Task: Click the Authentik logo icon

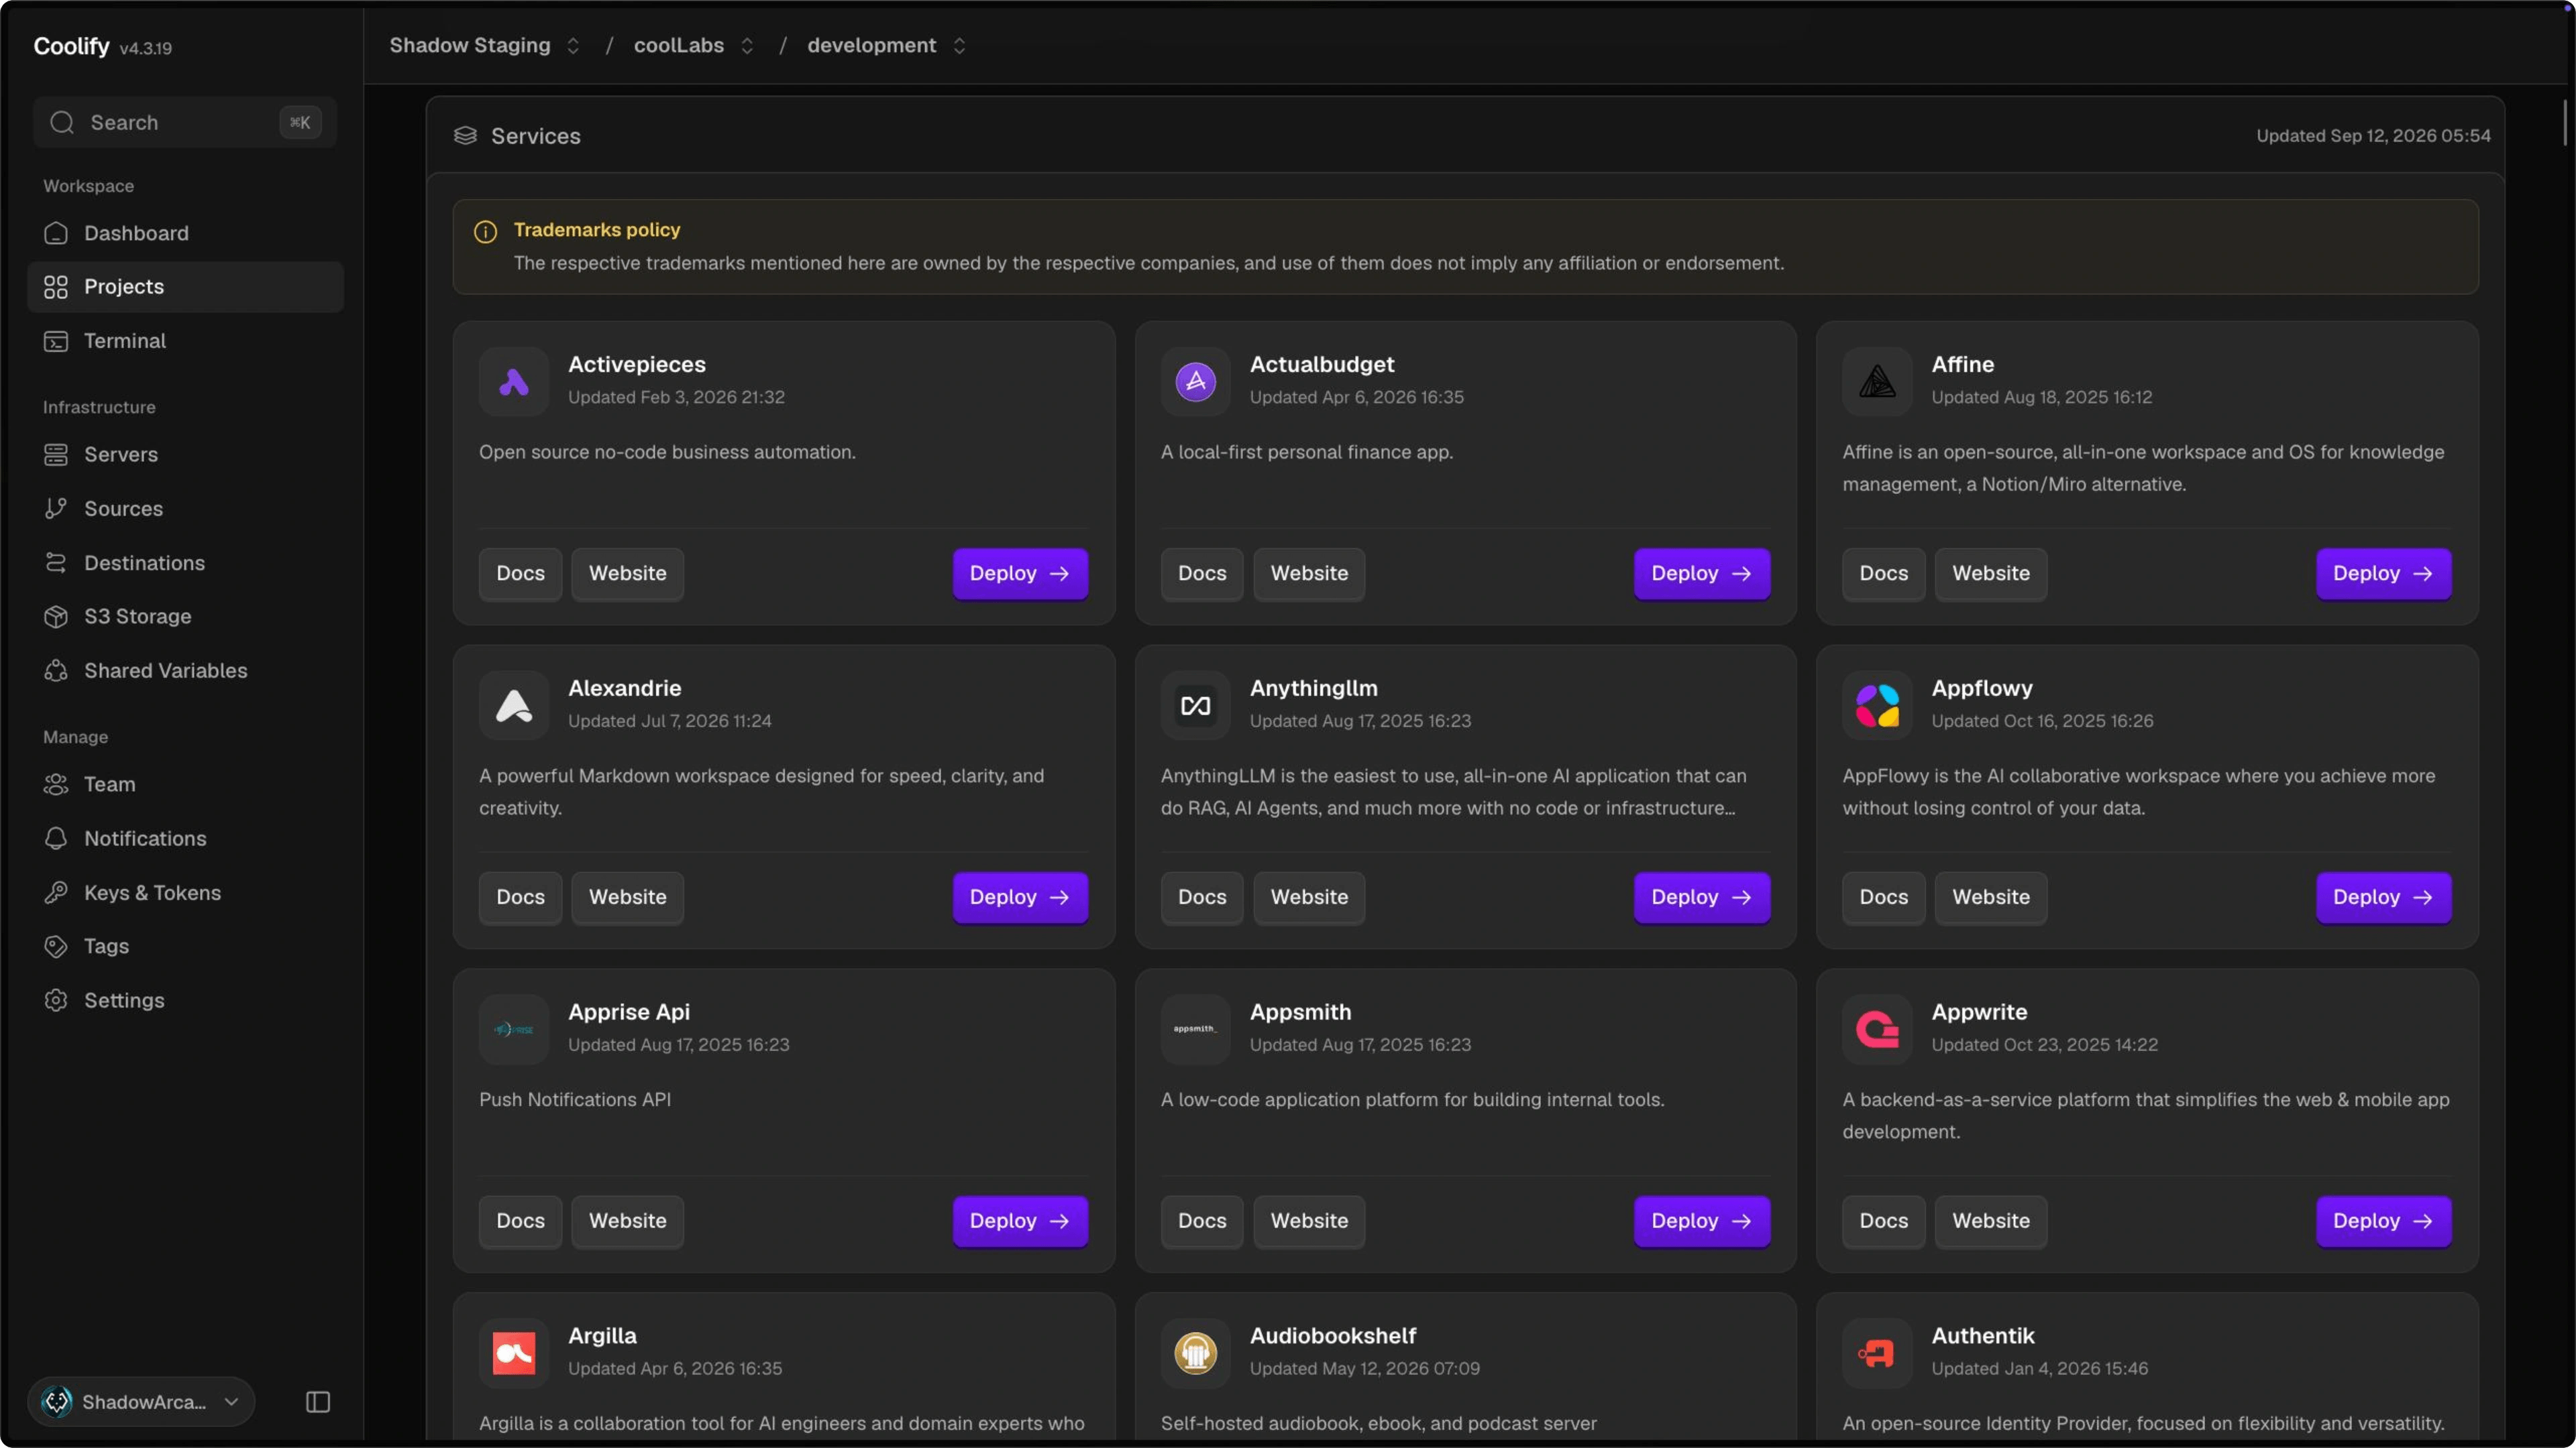Action: click(x=1877, y=1353)
